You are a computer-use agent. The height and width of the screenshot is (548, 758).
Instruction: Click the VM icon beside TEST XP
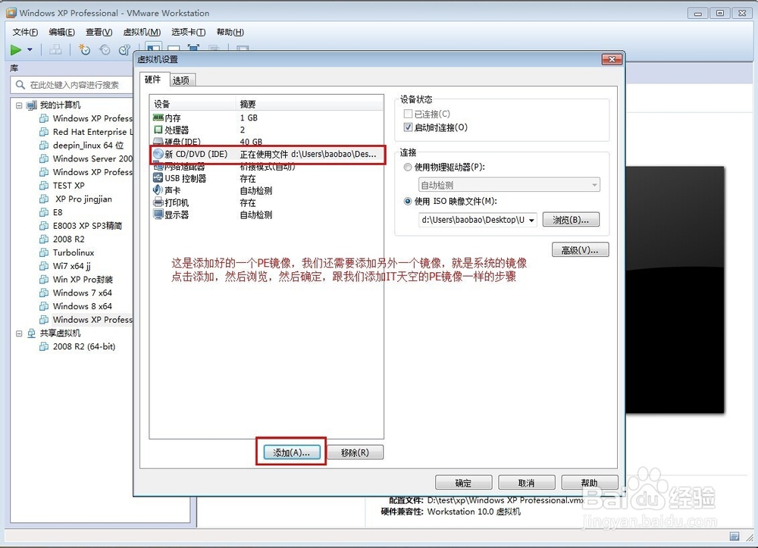[44, 186]
